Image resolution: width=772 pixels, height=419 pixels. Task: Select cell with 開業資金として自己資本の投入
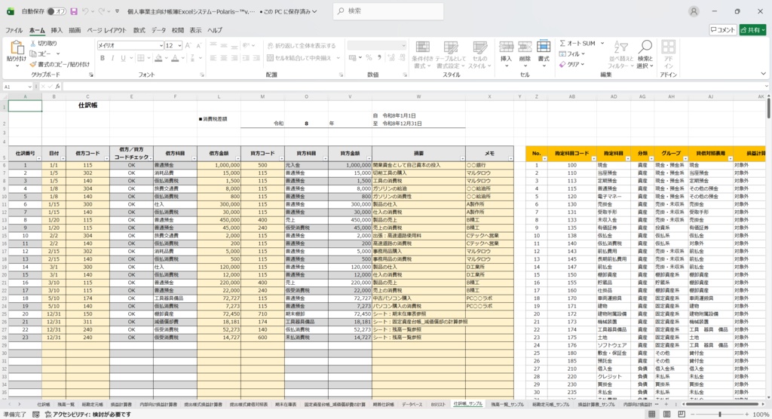pos(418,165)
